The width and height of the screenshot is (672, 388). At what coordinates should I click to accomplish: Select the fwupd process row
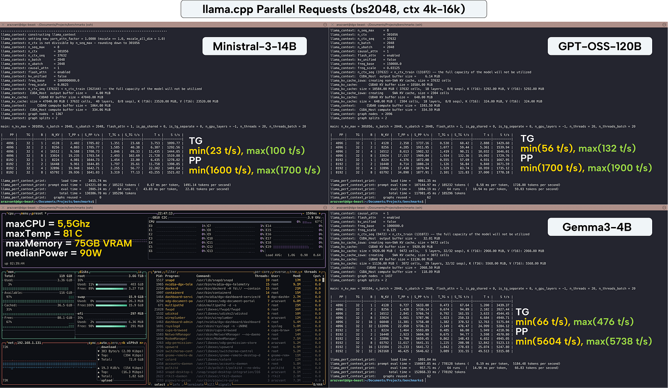point(238,309)
